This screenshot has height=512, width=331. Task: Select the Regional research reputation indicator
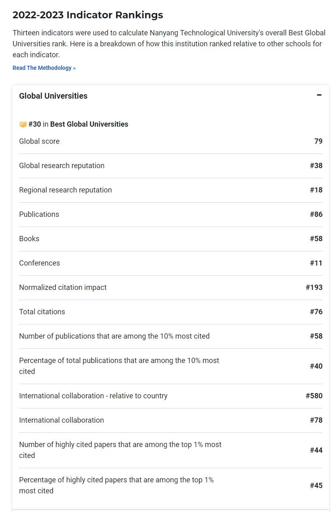pyautogui.click(x=171, y=190)
